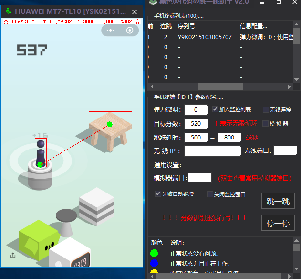This screenshot has height=279, width=301.
Task: Click the 无线 IP input field
Action: (x=213, y=151)
